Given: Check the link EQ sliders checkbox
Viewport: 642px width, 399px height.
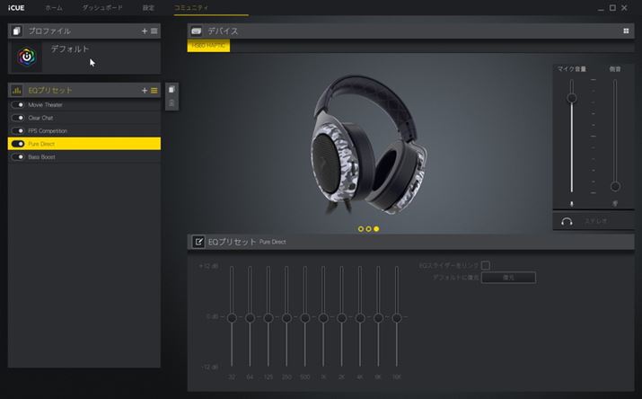Looking at the screenshot, I should point(486,265).
